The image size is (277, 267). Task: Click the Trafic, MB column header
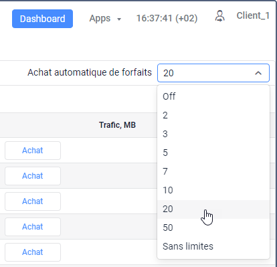coord(117,125)
